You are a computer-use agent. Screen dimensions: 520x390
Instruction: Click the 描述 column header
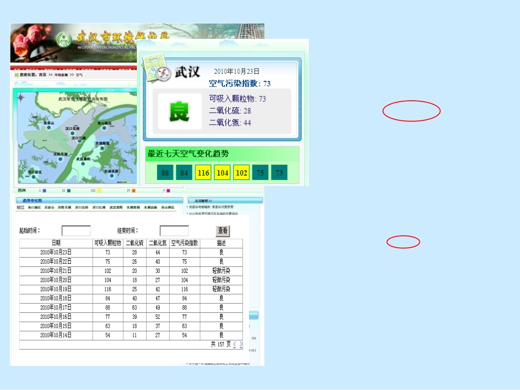[x=221, y=243]
